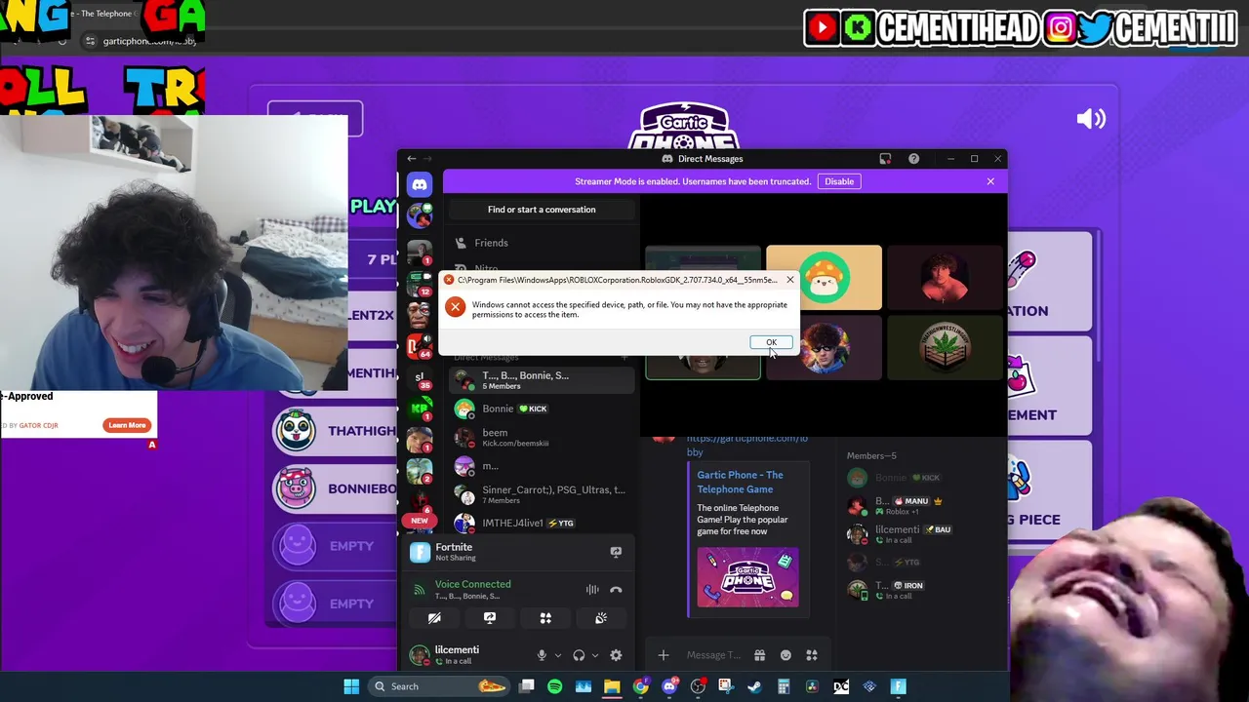Click lilcementi user panel avatar

[x=420, y=654]
